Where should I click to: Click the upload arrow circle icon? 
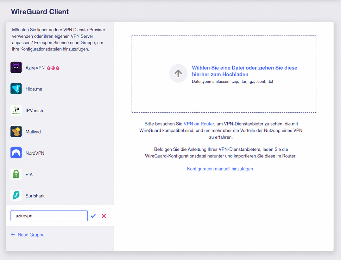178,74
